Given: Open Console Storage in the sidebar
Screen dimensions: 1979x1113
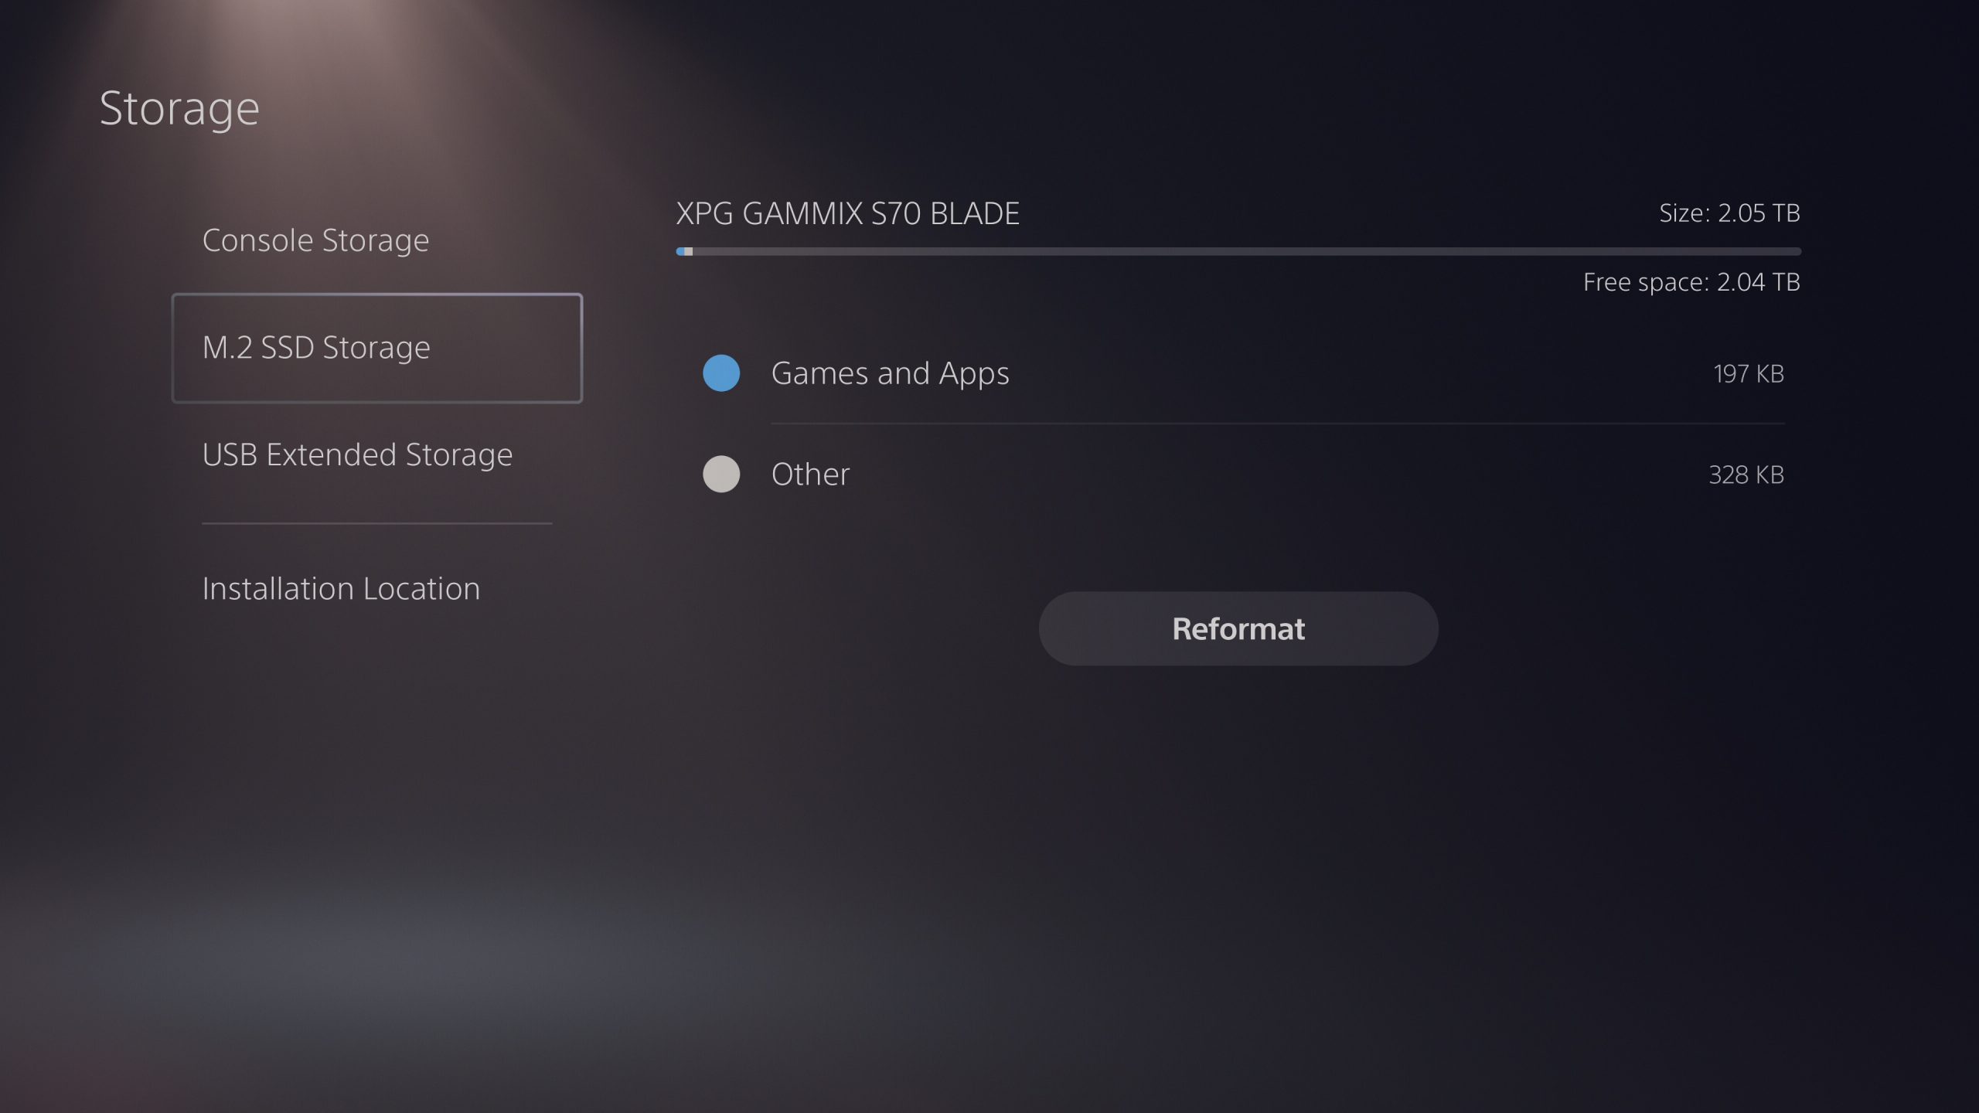Looking at the screenshot, I should 315,240.
